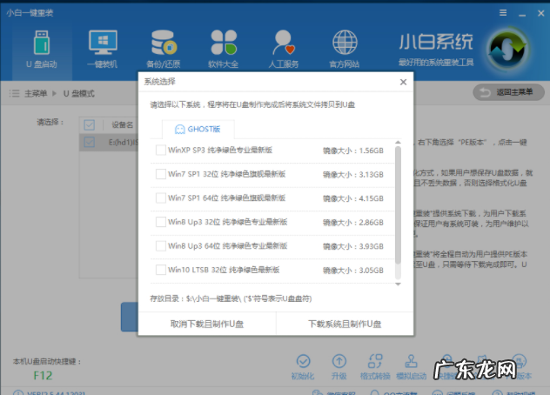
Task: Toggle the 设备名 header select-all checkbox
Action: point(90,125)
